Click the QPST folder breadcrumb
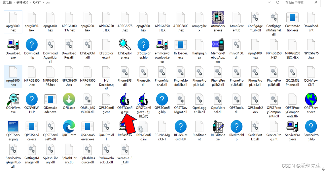This screenshot has width=325, height=171. (x=37, y=3)
